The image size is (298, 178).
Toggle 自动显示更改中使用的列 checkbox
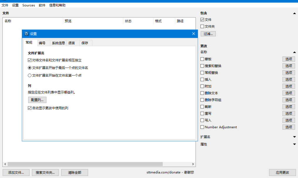tap(30, 108)
